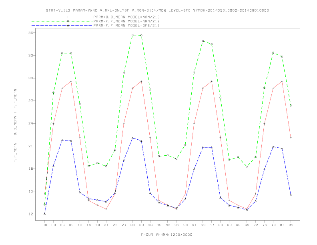Click x-axis forecast hour label 24

(x=115, y=225)
